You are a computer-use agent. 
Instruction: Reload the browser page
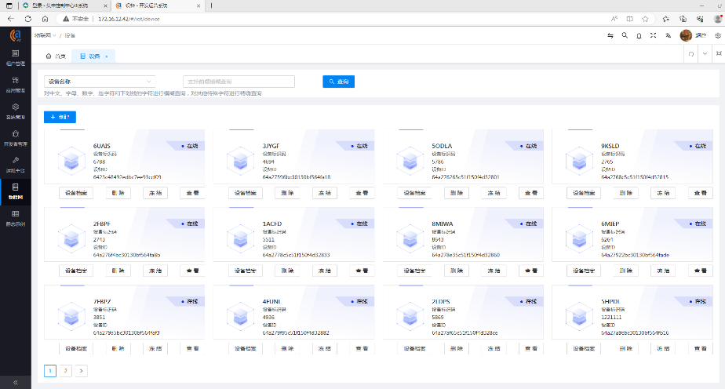pyautogui.click(x=28, y=19)
